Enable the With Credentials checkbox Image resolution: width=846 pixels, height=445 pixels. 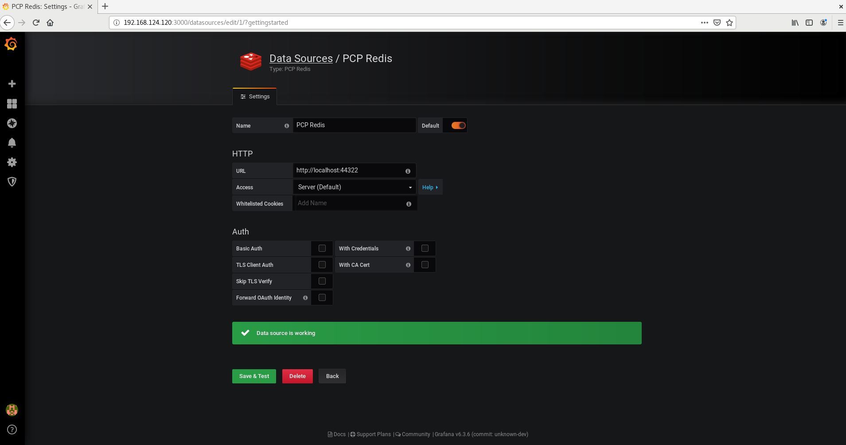click(x=425, y=249)
